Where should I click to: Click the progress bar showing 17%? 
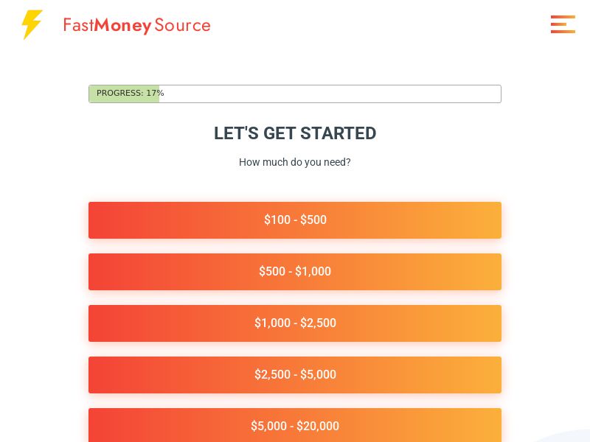[295, 94]
